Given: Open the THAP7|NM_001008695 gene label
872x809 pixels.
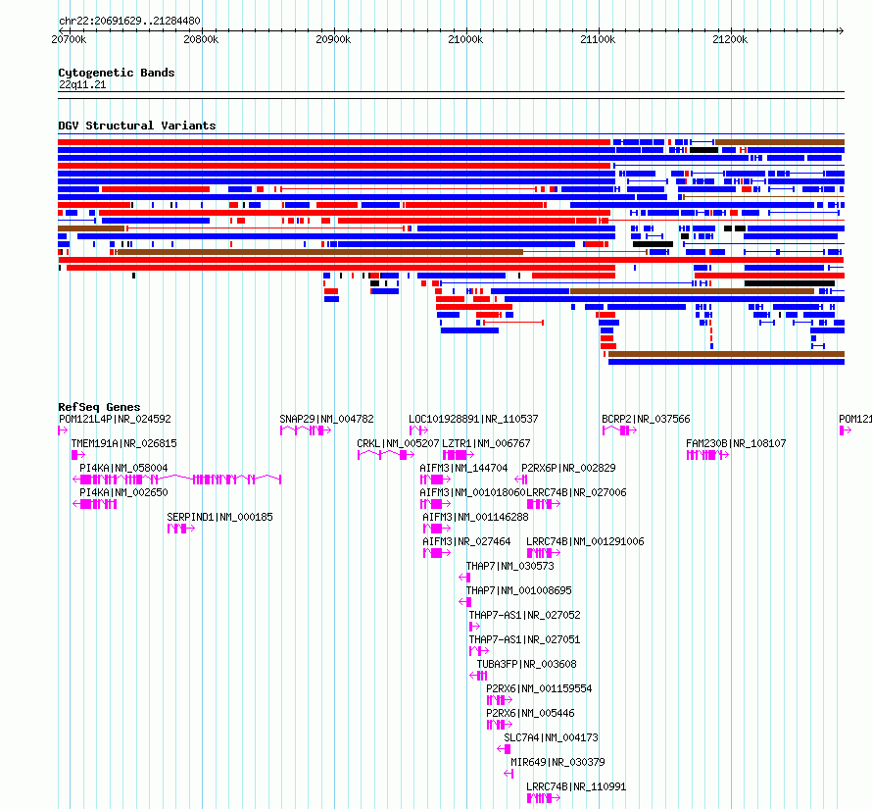Looking at the screenshot, I should coord(519,590).
